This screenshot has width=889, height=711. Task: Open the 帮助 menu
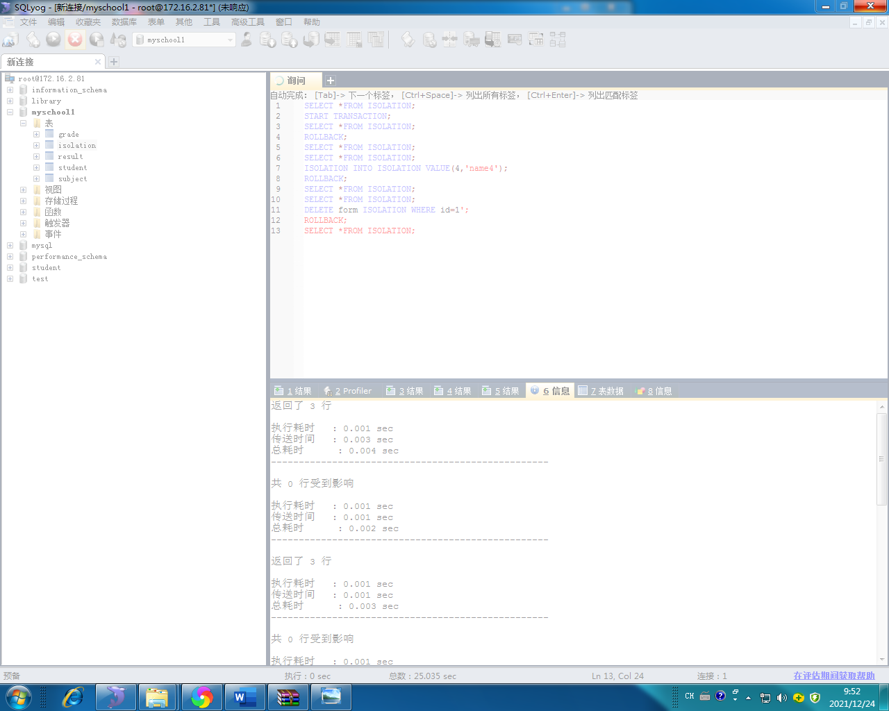pyautogui.click(x=312, y=22)
